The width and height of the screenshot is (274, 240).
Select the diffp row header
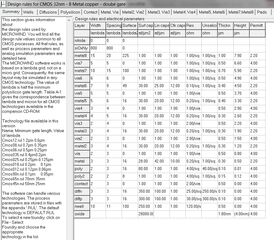point(82,199)
